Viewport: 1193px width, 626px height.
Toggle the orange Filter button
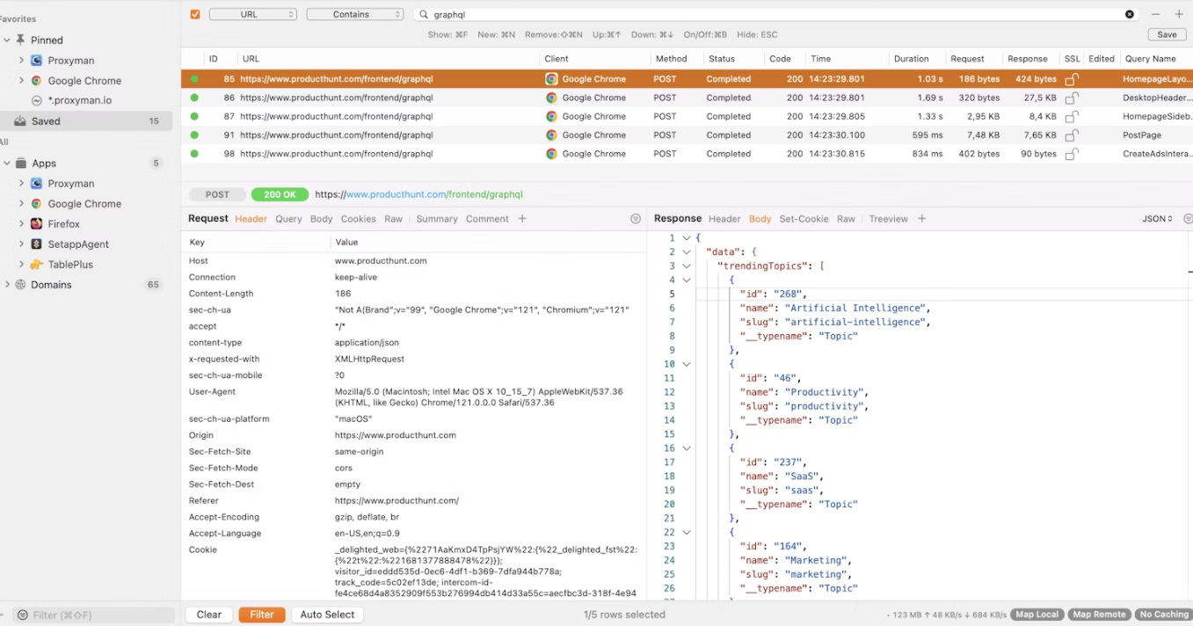[262, 615]
